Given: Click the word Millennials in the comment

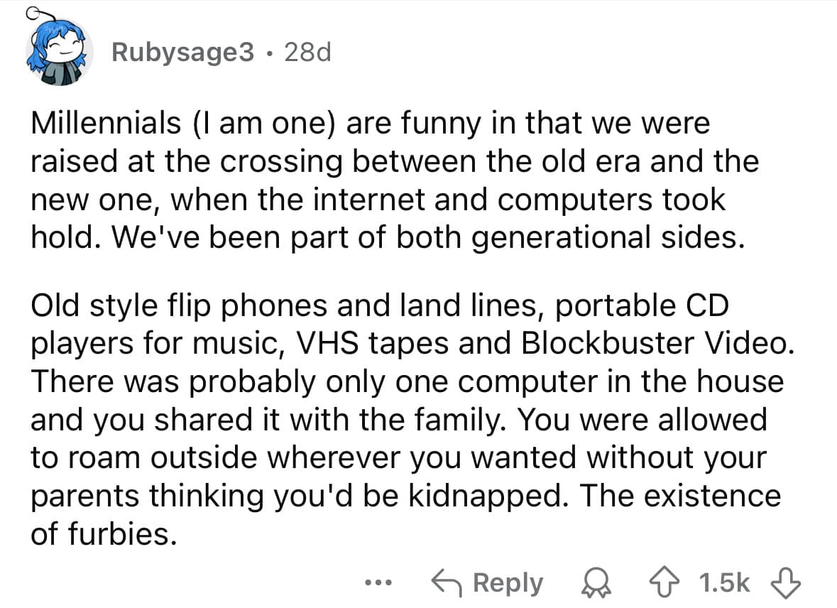Looking at the screenshot, I should coord(106,123).
